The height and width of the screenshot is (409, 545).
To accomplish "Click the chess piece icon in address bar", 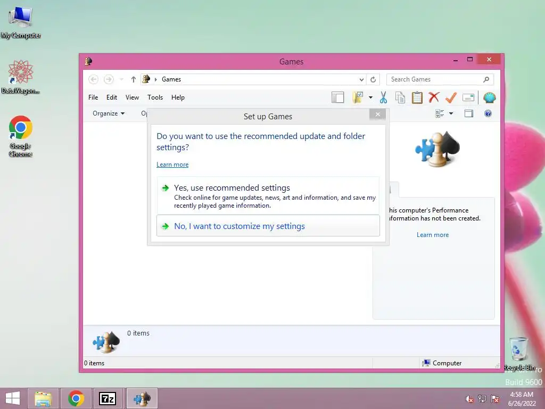I will (x=146, y=79).
